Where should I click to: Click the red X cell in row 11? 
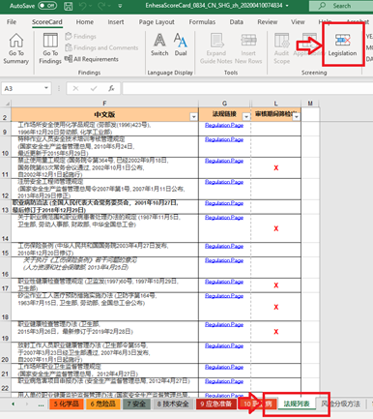click(276, 167)
